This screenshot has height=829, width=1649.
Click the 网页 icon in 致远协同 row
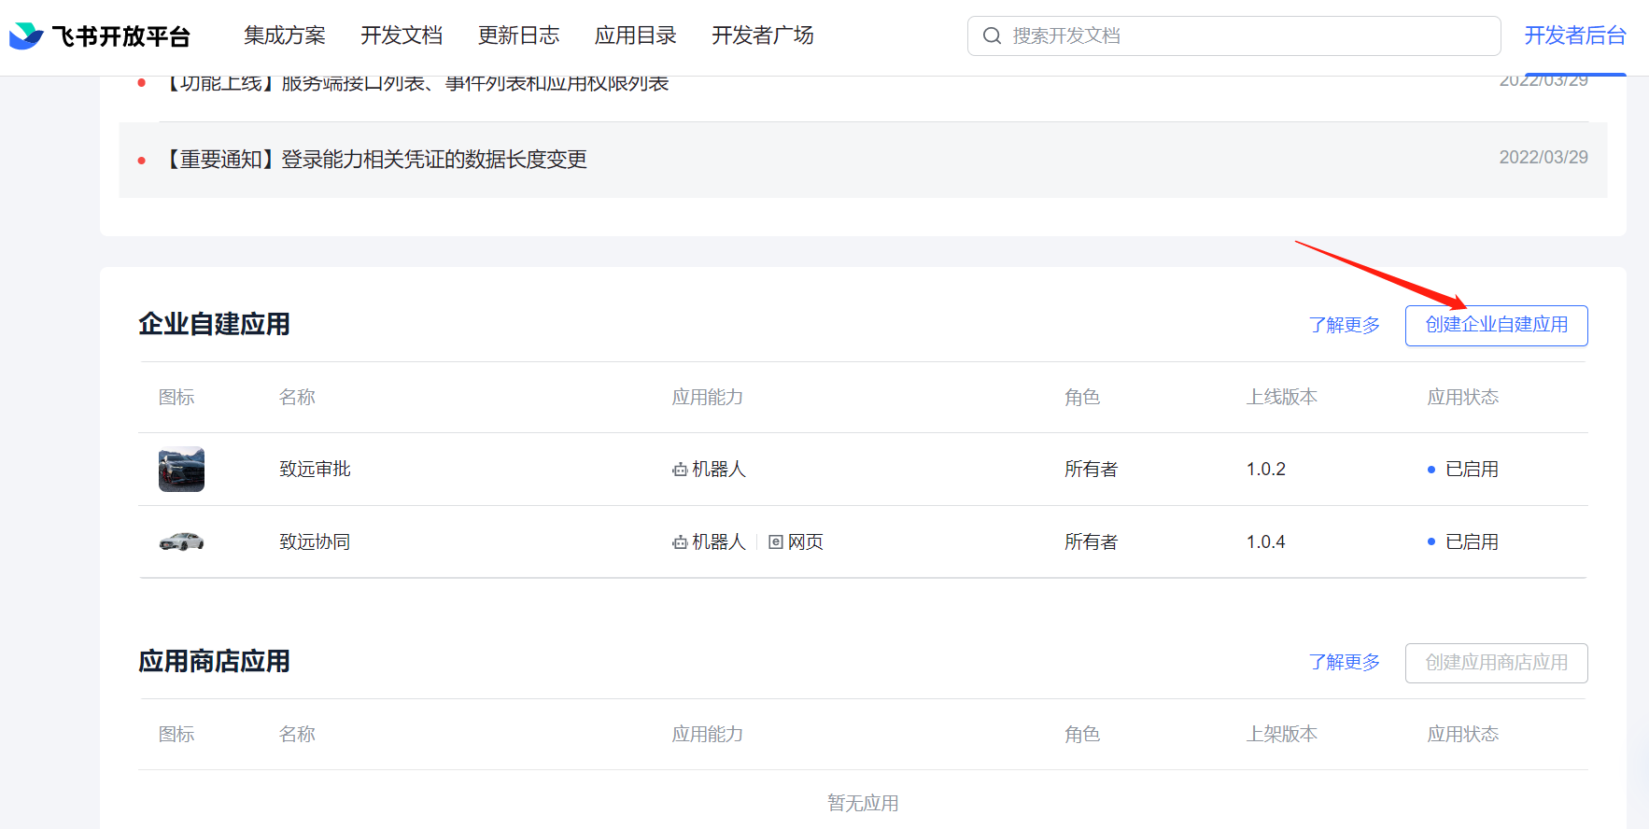pos(775,541)
